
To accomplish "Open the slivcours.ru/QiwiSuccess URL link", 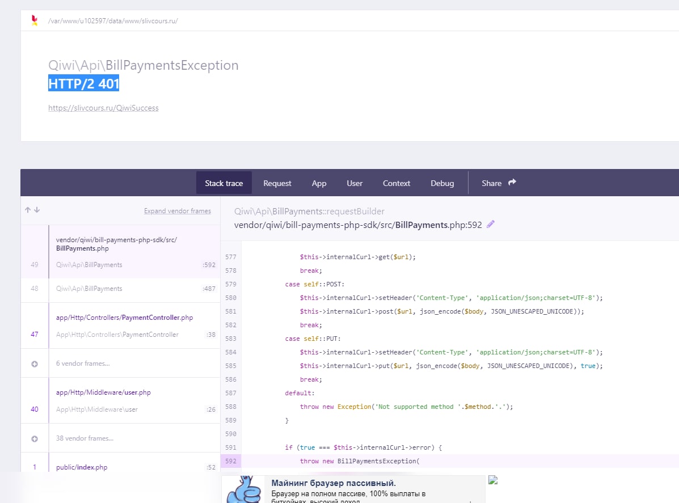I will pyautogui.click(x=103, y=108).
